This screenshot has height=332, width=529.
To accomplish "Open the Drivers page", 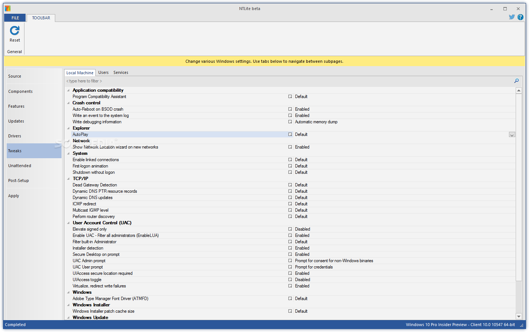I will pyautogui.click(x=34, y=136).
